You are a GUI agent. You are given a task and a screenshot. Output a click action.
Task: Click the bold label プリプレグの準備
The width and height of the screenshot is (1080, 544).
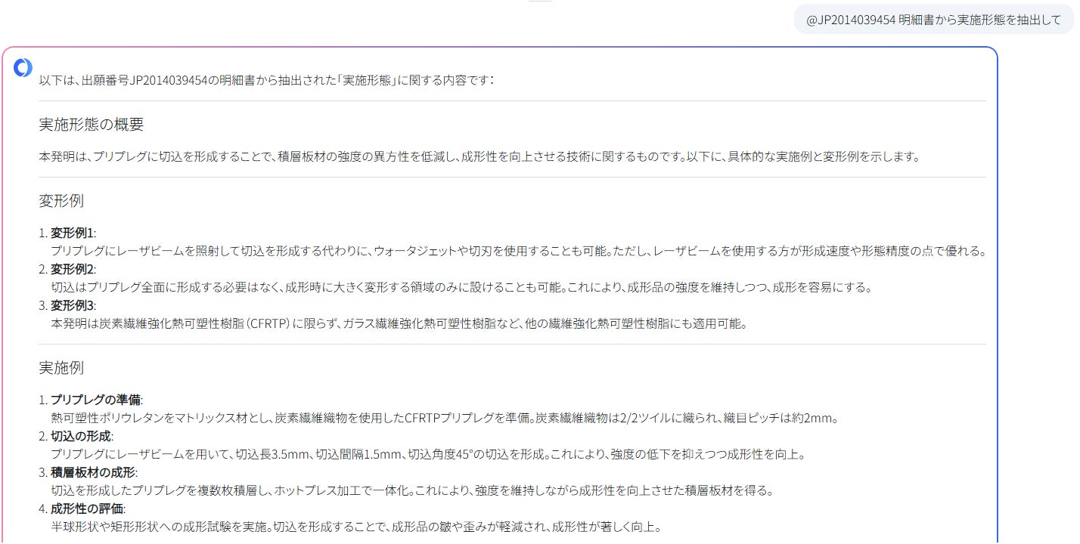tap(95, 400)
